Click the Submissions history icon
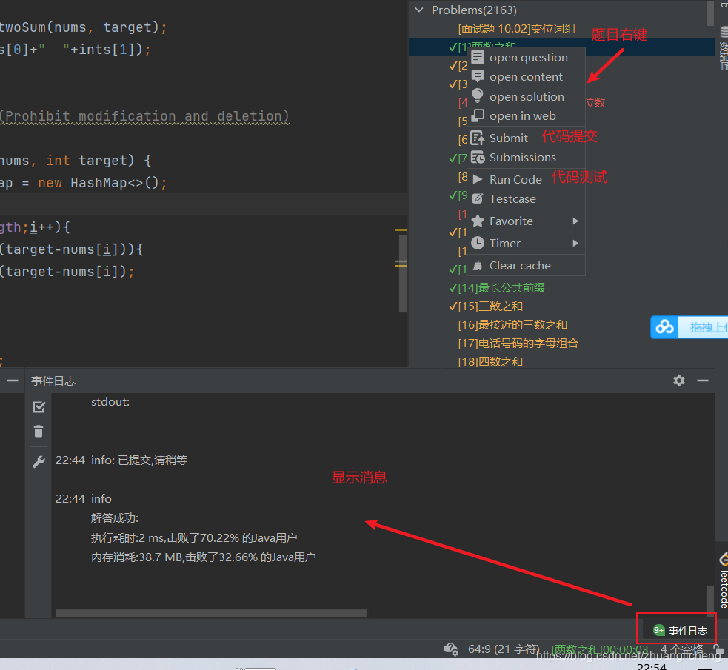The height and width of the screenshot is (670, 728). tap(477, 157)
